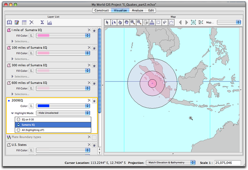This screenshot has height=170, width=248.
Task: Expand Selections under 300 miles of Sumatra EQ
Action: tap(12, 76)
